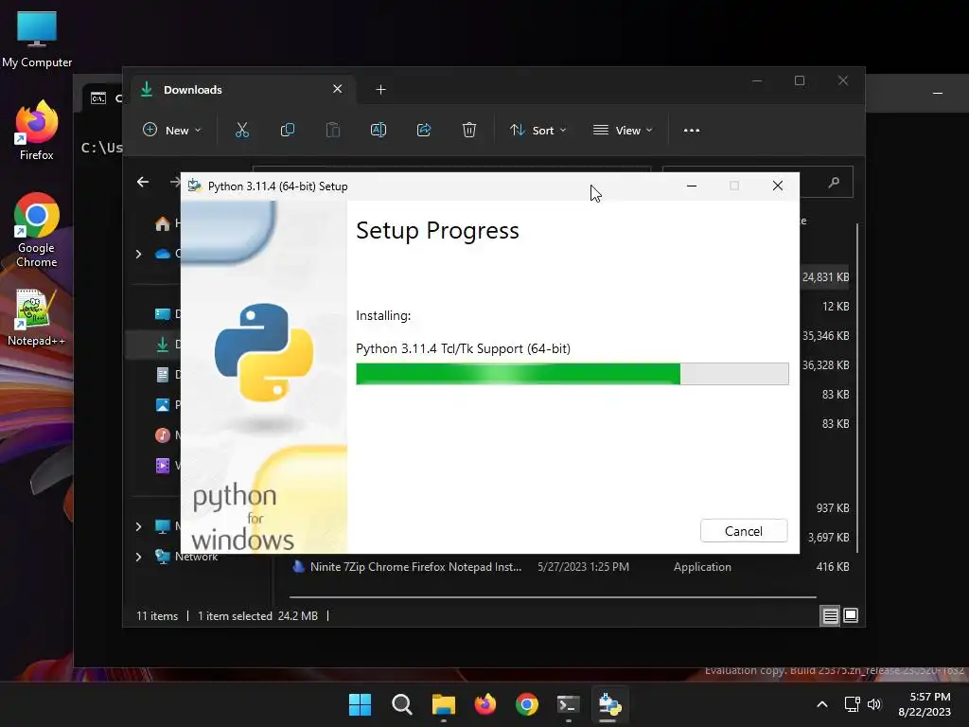Image resolution: width=969 pixels, height=727 pixels.
Task: Click the Paste icon in Explorer toolbar
Action: pyautogui.click(x=333, y=131)
